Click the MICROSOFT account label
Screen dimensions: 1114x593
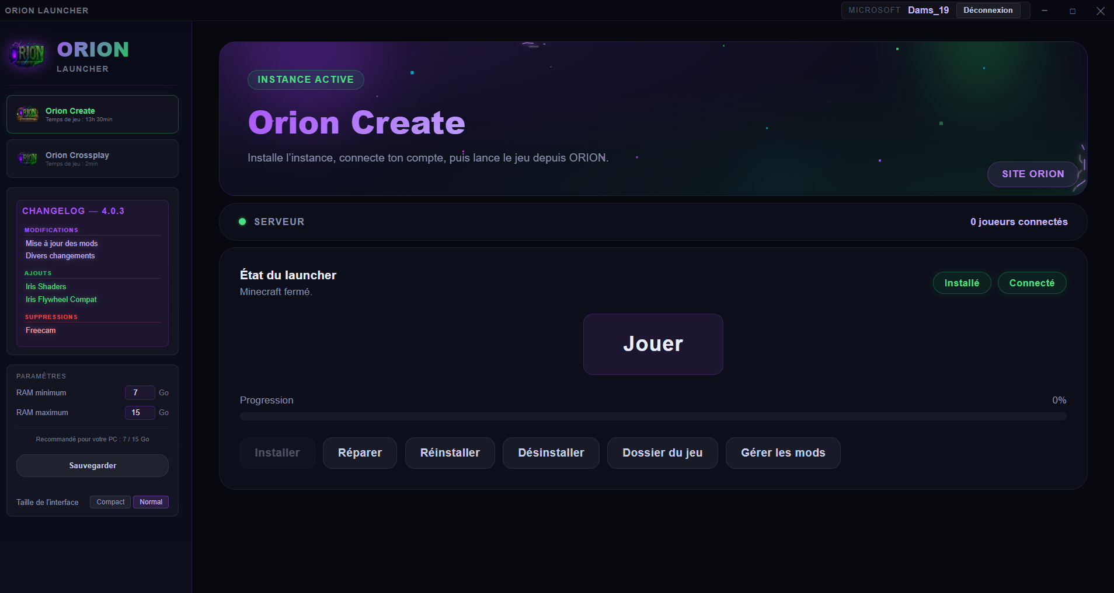point(874,10)
